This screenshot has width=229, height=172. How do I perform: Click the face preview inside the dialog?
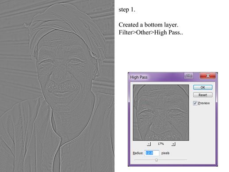[x=161, y=112]
